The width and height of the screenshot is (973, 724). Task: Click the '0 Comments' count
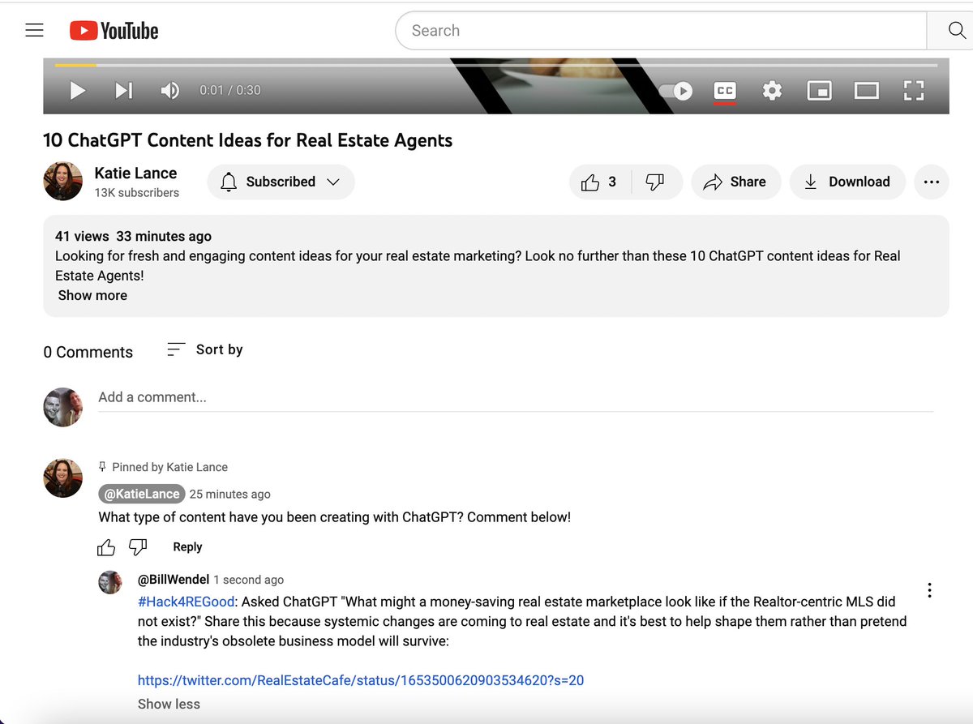tap(88, 352)
